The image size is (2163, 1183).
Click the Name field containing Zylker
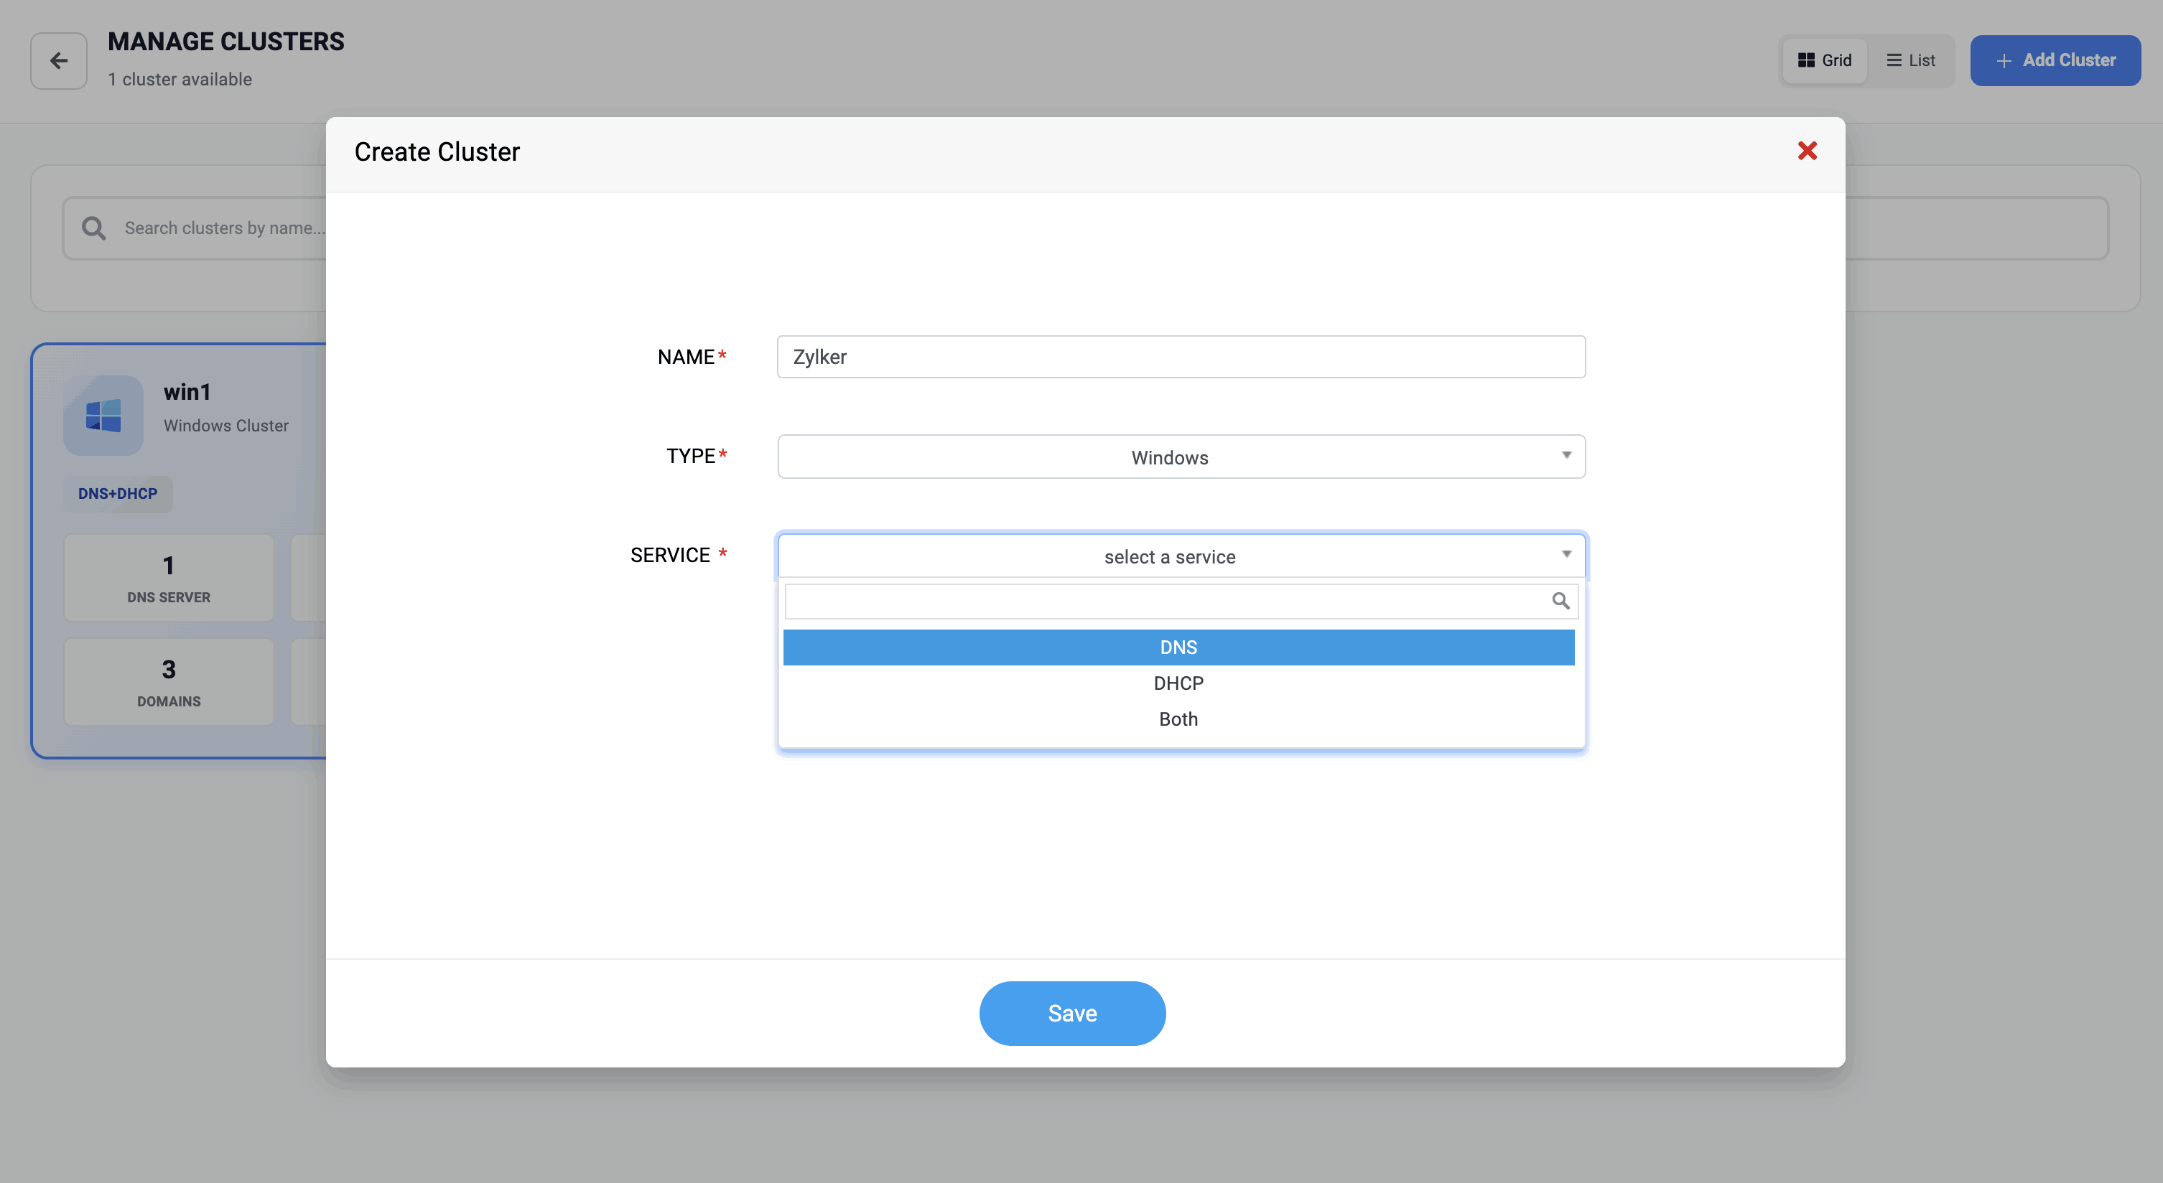coord(1181,357)
